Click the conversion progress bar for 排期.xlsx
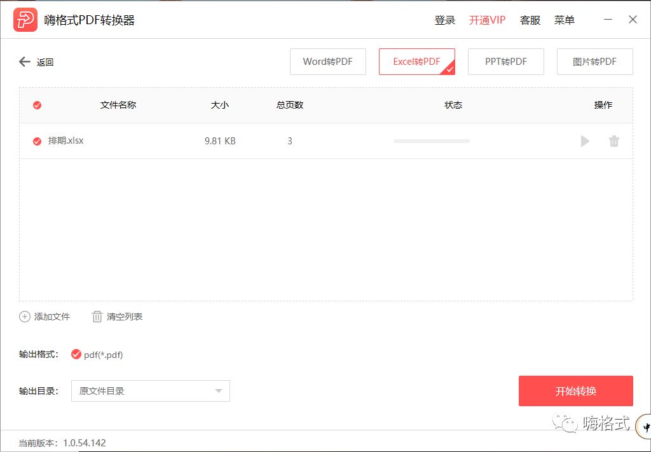The image size is (651, 452). click(431, 141)
